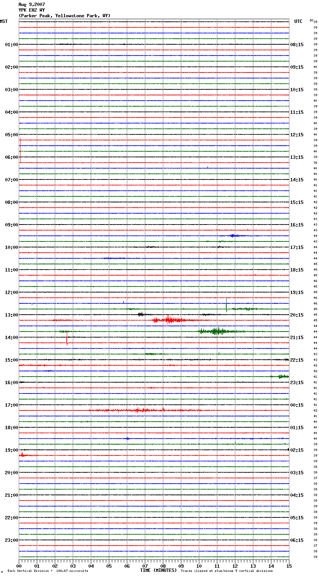This screenshot has height=576, width=319.
Task: Click the 13:15 UTC time label
Action: pyautogui.click(x=297, y=157)
